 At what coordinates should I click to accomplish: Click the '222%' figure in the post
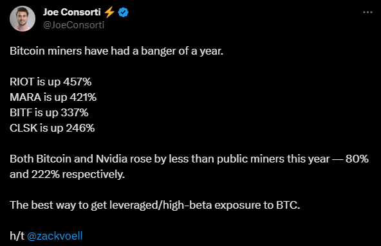(46, 174)
